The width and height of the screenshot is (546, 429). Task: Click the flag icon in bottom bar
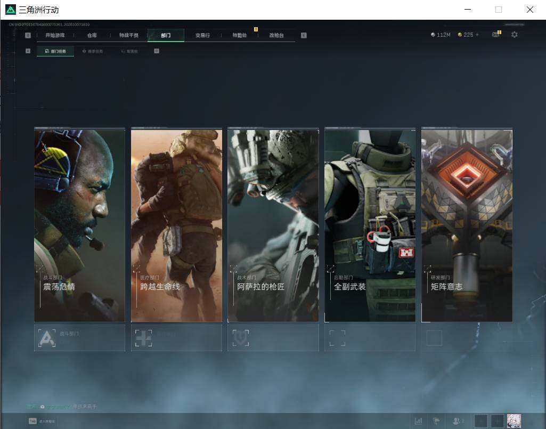tap(436, 422)
